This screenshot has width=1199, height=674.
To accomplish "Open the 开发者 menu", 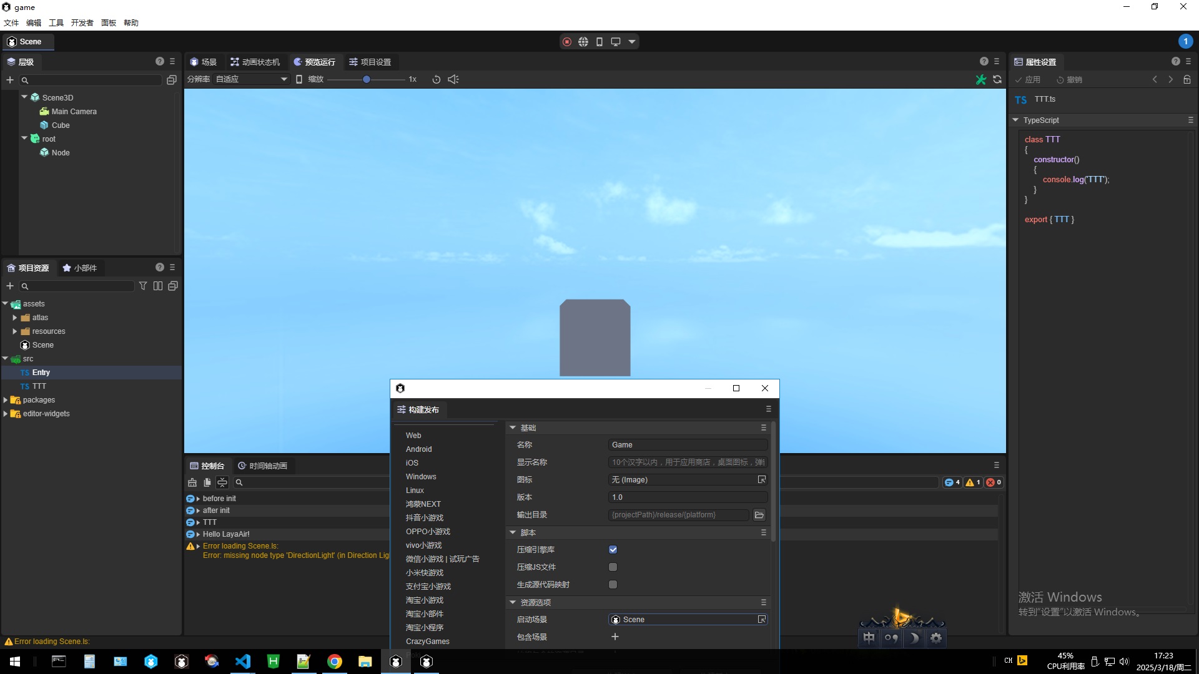I will click(82, 23).
